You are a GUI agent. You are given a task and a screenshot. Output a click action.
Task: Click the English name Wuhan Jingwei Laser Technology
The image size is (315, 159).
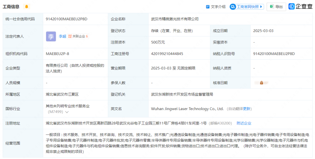click(x=187, y=109)
